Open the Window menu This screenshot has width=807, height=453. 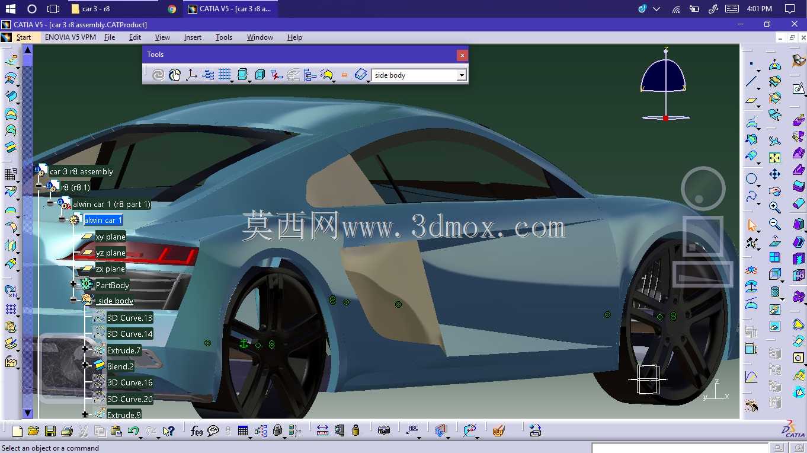coord(260,37)
